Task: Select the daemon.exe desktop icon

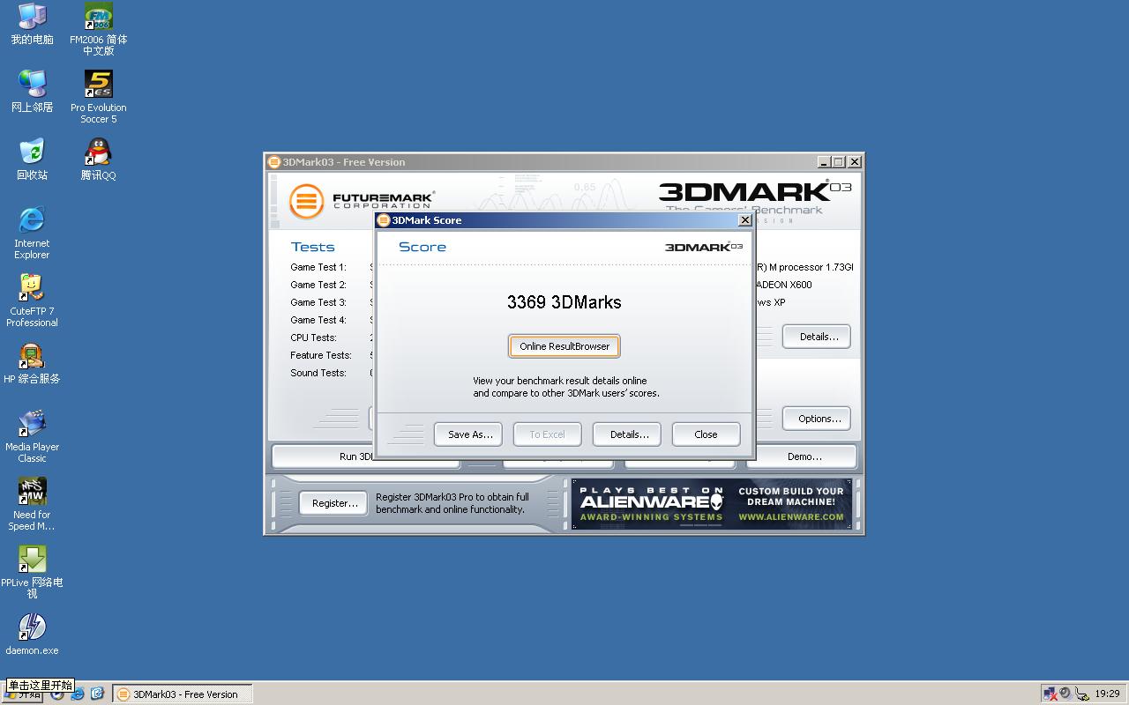Action: [32, 627]
